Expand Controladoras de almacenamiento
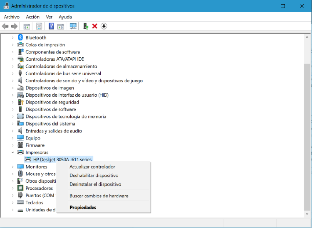This screenshot has width=312, height=228. coord(12,66)
